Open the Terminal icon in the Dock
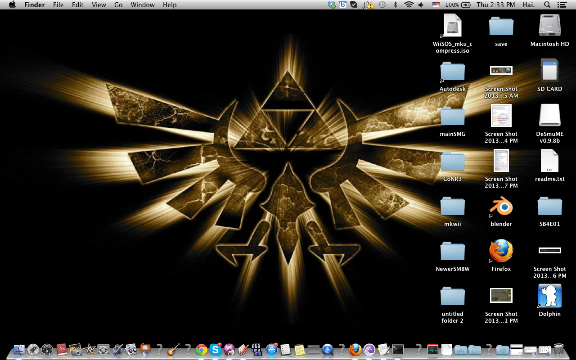The height and width of the screenshot is (360, 576). click(x=398, y=350)
